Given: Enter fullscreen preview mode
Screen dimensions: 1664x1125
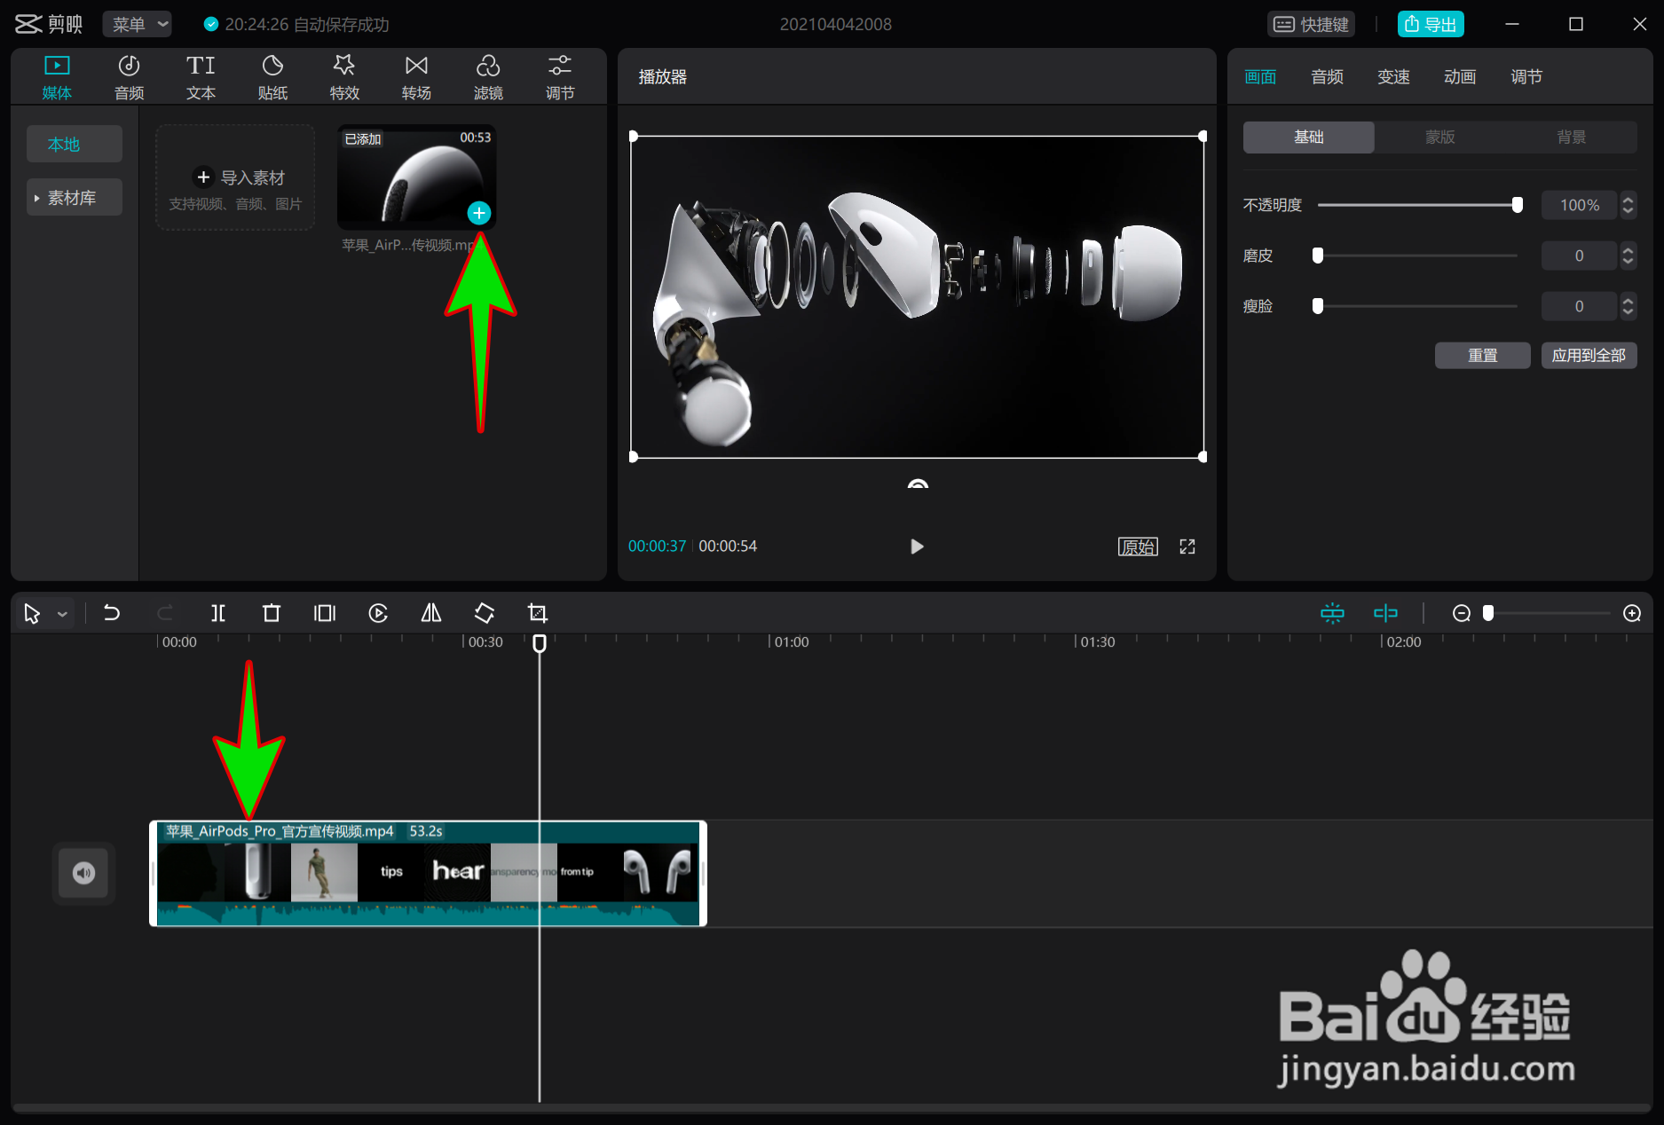Looking at the screenshot, I should click(1187, 547).
